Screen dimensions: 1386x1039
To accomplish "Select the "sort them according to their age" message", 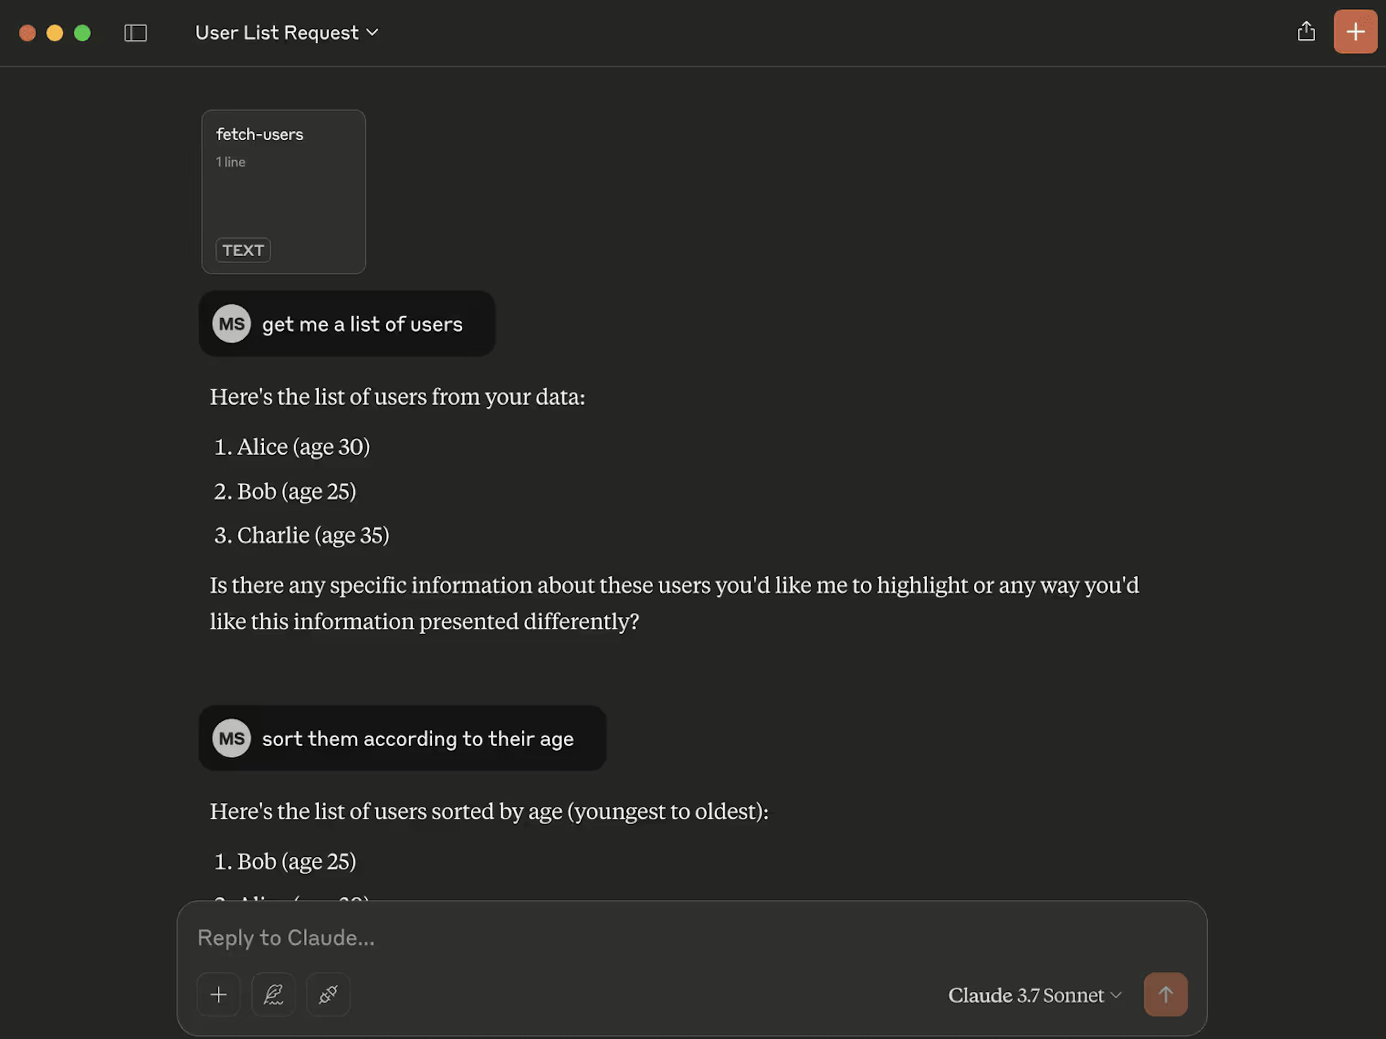I will (x=417, y=739).
